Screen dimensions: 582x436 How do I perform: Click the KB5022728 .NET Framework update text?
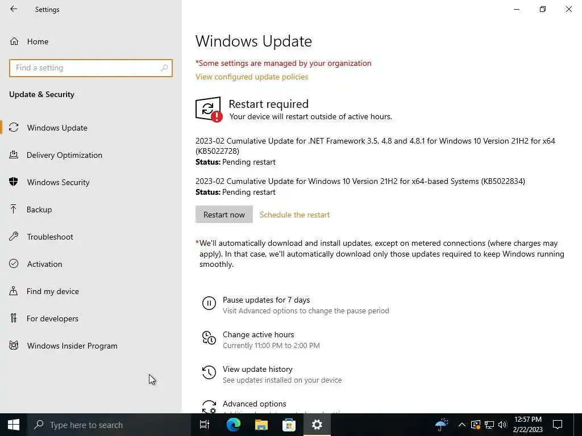375,146
